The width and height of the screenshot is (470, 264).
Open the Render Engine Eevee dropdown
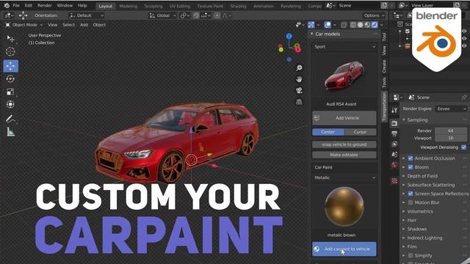[x=451, y=109]
